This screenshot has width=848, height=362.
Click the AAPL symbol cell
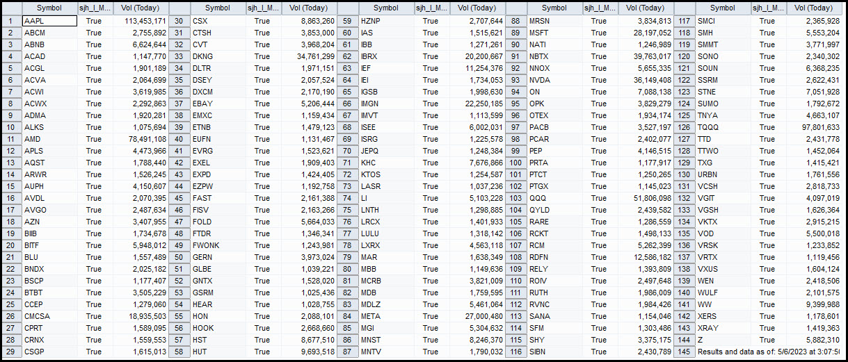coord(49,21)
